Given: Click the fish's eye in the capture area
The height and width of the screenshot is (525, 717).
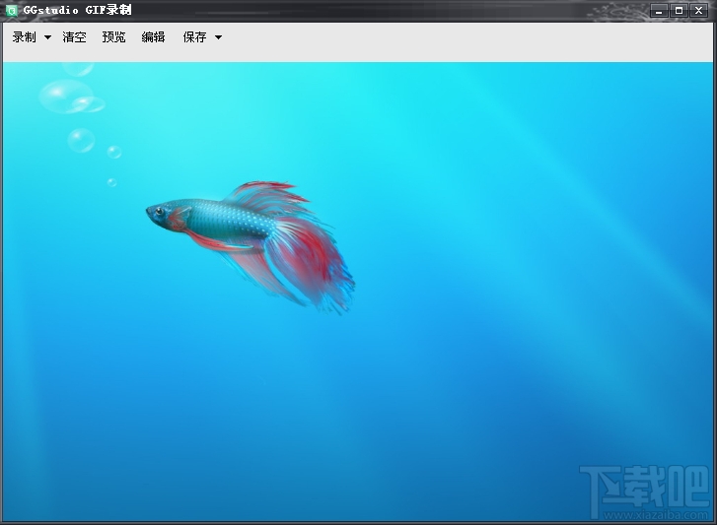Looking at the screenshot, I should pos(159,211).
